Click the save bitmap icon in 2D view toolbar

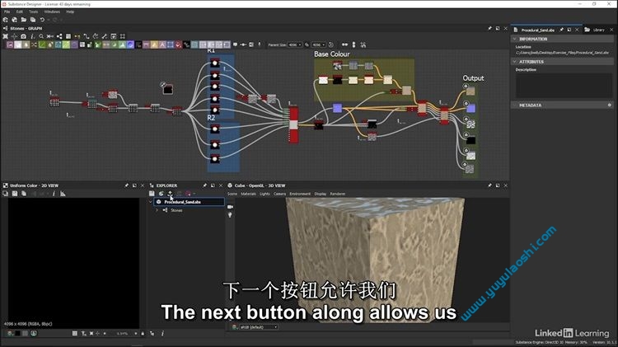(x=15, y=194)
